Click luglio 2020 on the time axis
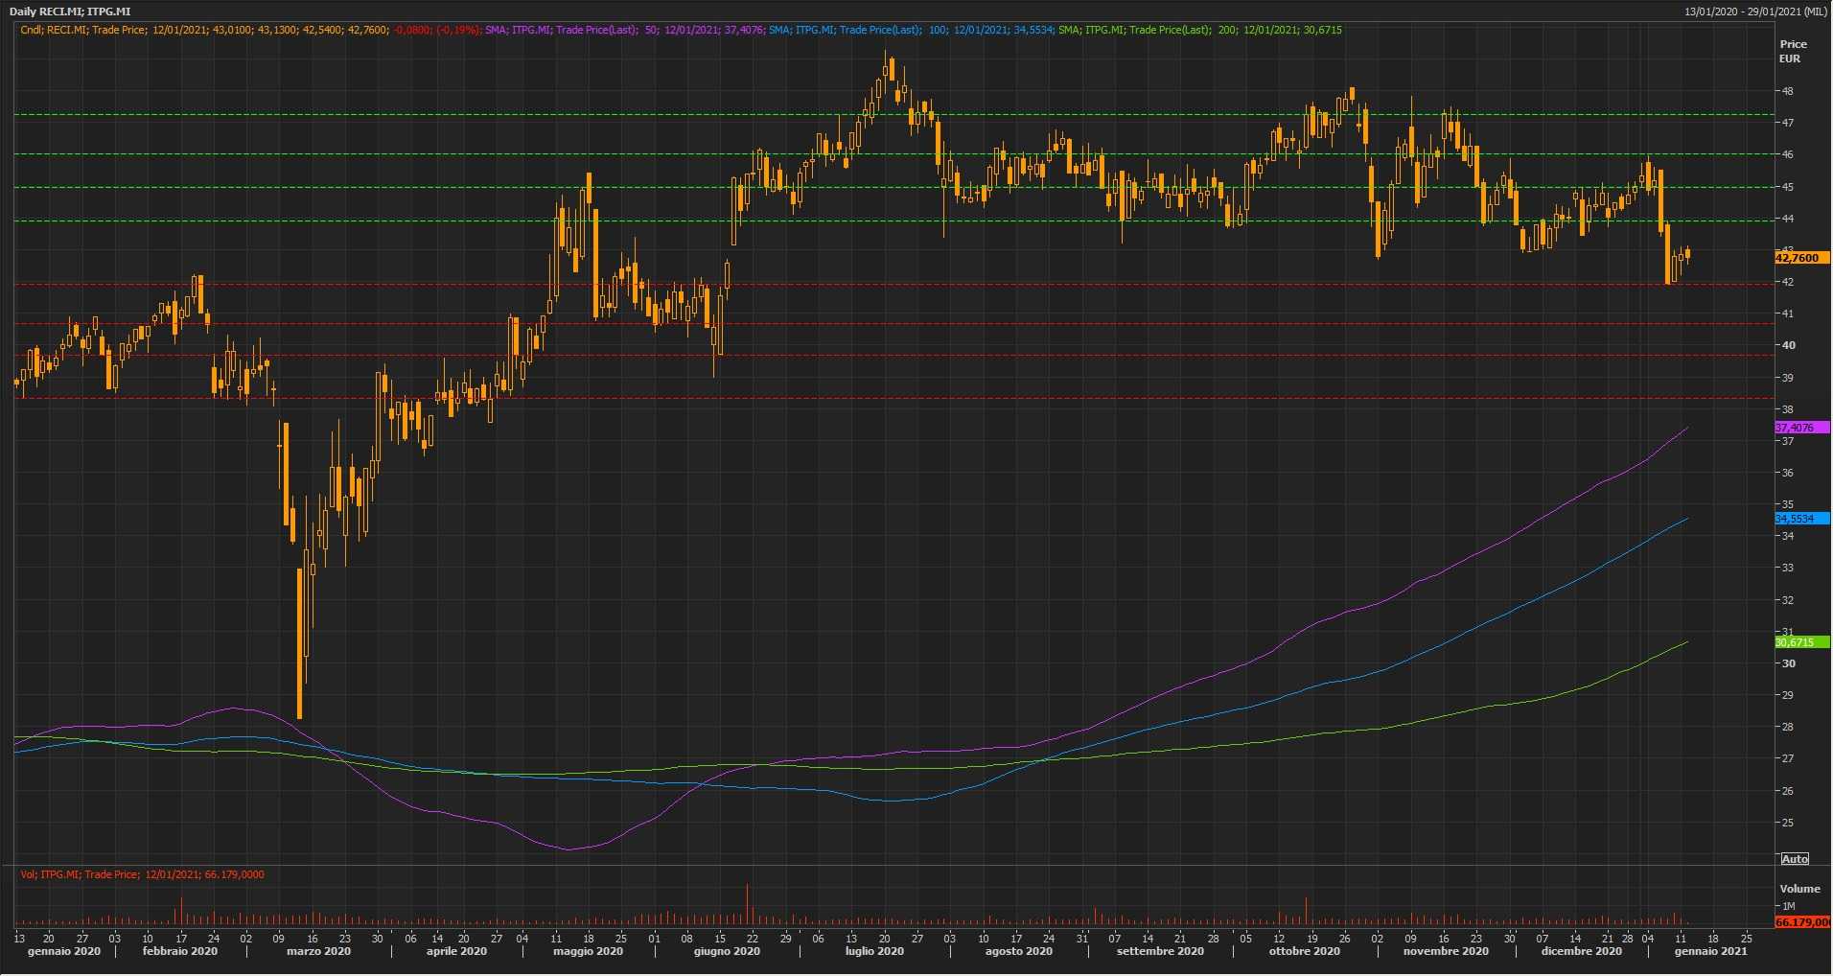The height and width of the screenshot is (976, 1833). coord(874,951)
